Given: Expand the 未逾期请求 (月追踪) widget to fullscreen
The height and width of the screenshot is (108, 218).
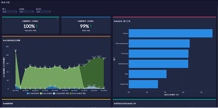Looking at the screenshot, I should coord(57,19).
